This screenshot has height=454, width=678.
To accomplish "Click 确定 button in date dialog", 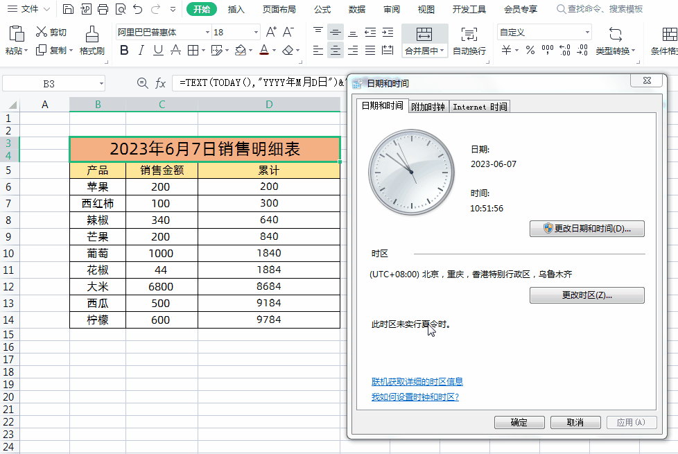I will pos(519,422).
